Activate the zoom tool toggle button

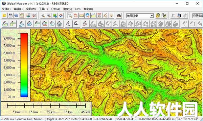(70, 16)
